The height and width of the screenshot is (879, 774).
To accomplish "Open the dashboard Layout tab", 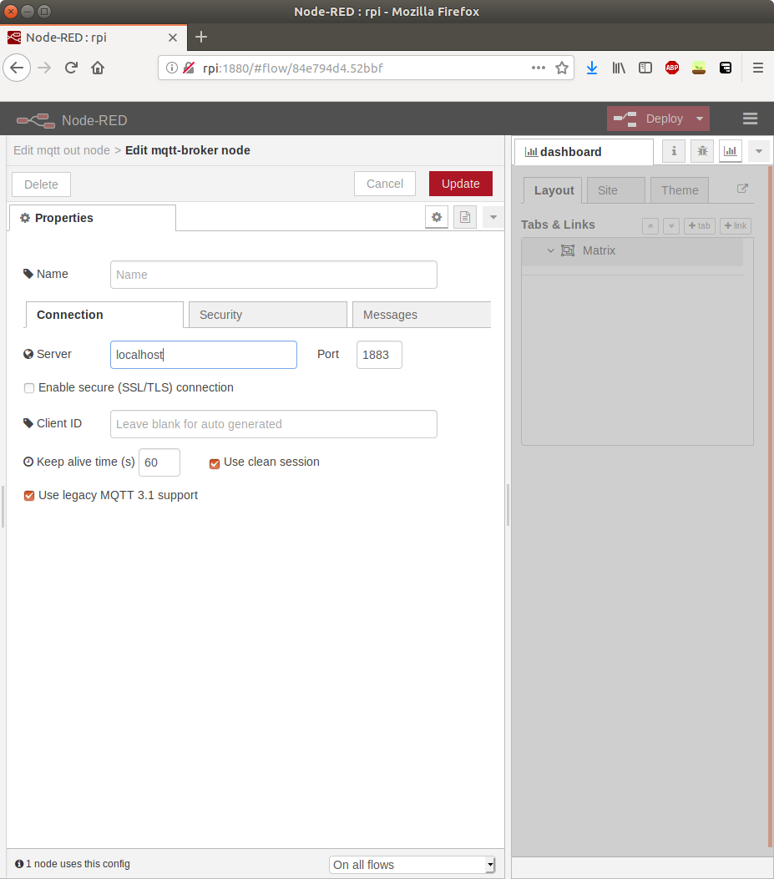I will pos(553,190).
